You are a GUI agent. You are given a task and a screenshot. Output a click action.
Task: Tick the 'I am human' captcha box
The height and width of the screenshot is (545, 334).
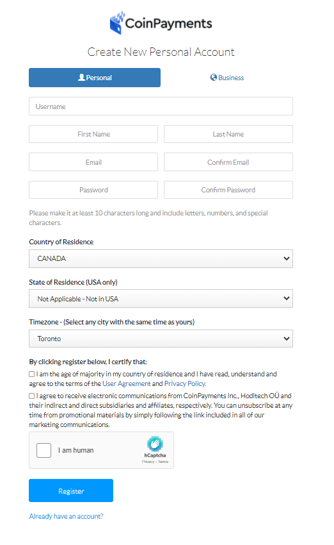coord(44,451)
